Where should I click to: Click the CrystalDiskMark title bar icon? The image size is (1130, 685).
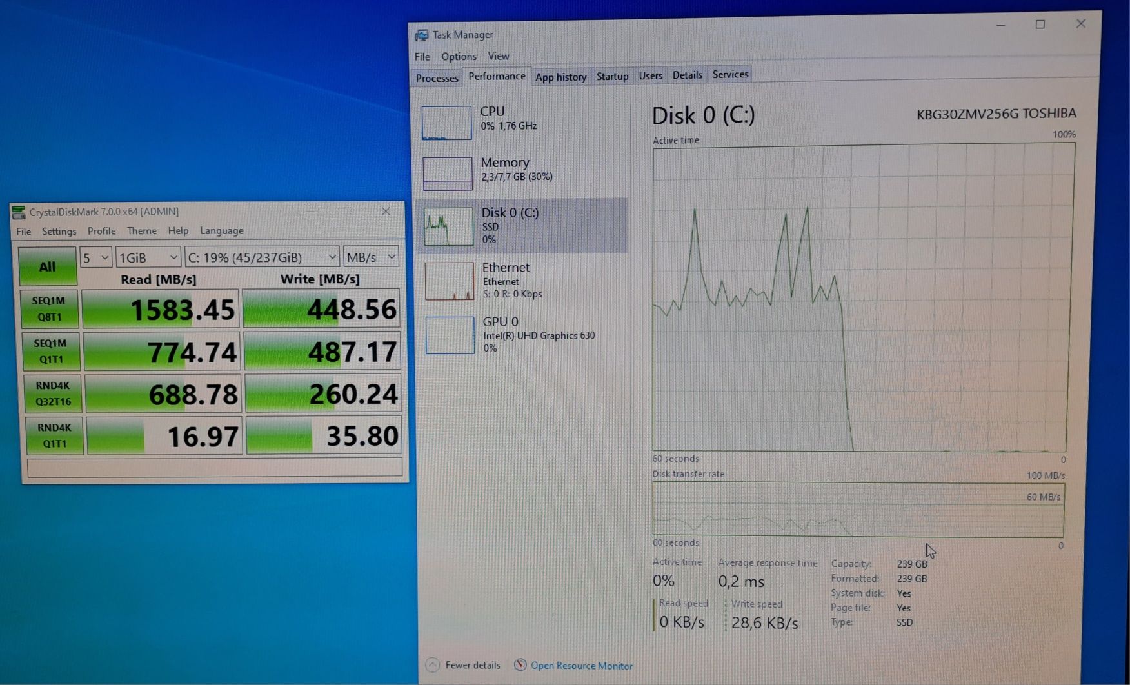pyautogui.click(x=19, y=212)
